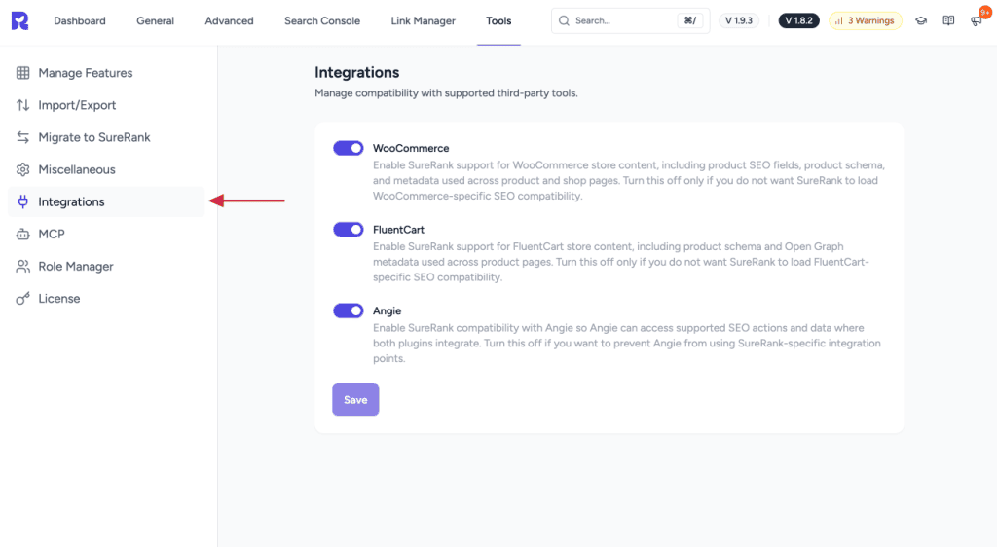This screenshot has width=997, height=547.
Task: Focus the Search input field
Action: (x=630, y=21)
